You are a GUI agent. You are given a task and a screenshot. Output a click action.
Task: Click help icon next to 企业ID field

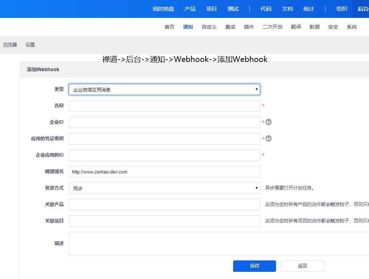tap(269, 122)
